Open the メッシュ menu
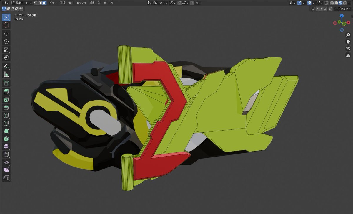The height and width of the screenshot is (214, 353). point(81,3)
